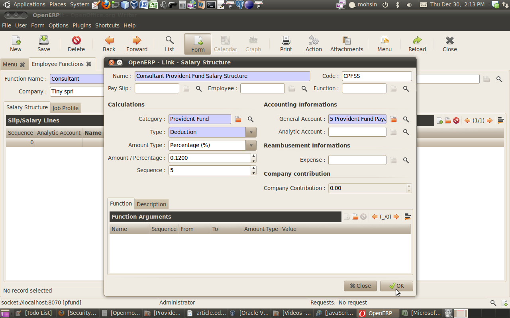The height and width of the screenshot is (318, 510).
Task: Click the Close toolbar icon
Action: [450, 44]
